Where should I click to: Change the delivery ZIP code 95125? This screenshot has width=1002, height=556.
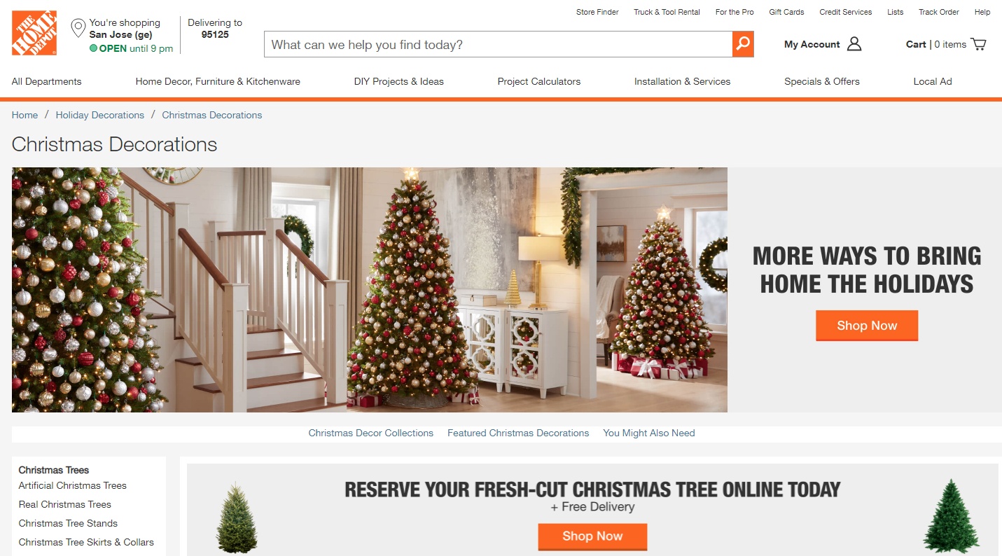[215, 34]
